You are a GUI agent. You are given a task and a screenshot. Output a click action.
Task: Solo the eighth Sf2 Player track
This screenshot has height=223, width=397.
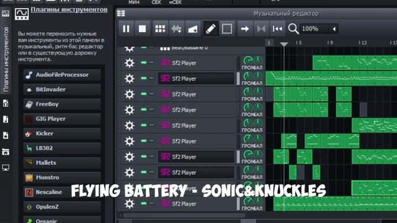coord(151,172)
